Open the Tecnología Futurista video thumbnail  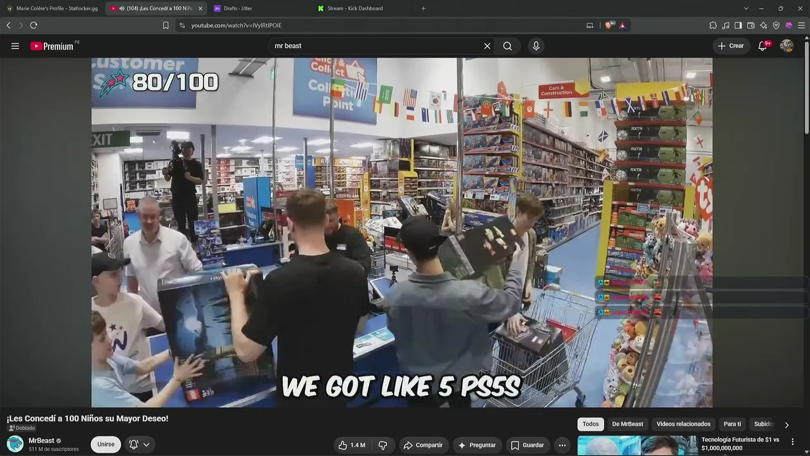pyautogui.click(x=637, y=446)
